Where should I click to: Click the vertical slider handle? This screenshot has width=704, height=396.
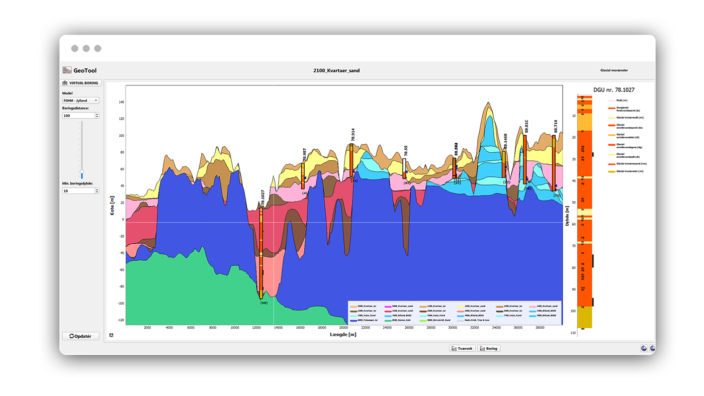pos(82,173)
